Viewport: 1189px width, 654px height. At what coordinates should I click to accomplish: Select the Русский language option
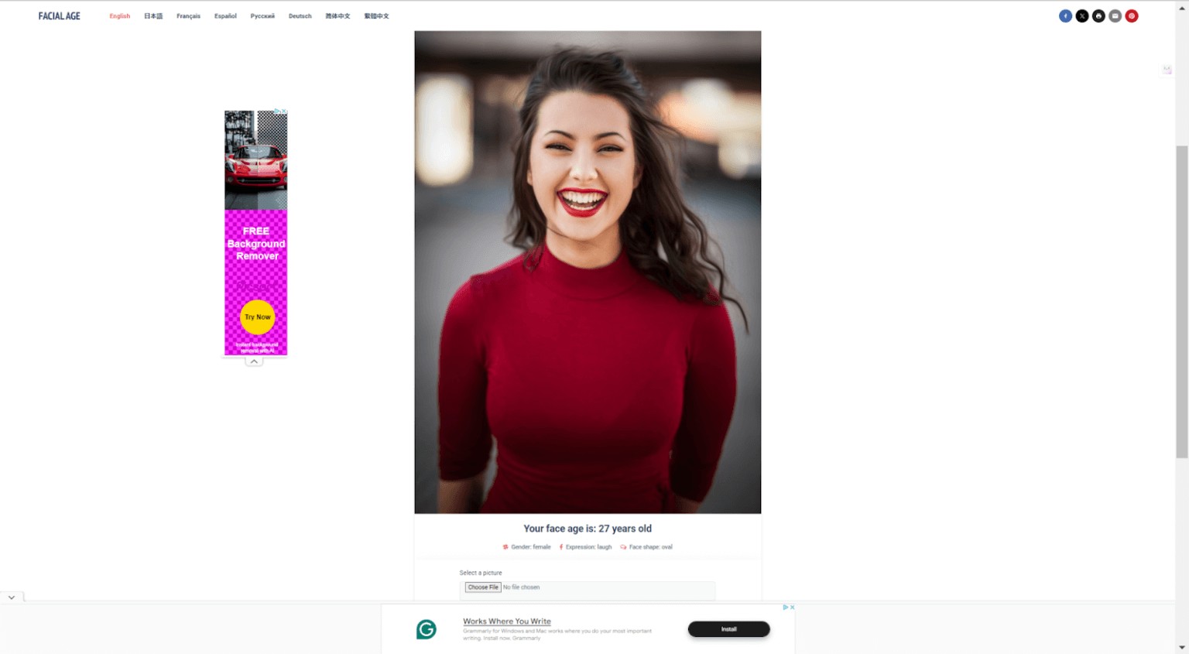pyautogui.click(x=262, y=16)
